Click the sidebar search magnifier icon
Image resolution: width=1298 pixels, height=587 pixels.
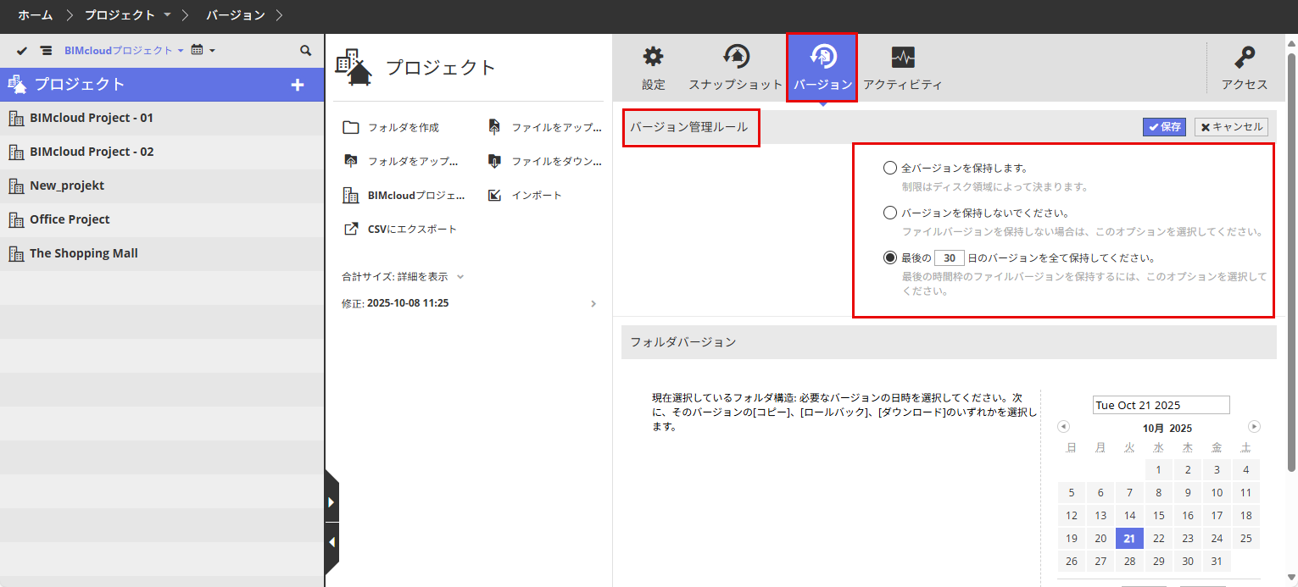306,51
